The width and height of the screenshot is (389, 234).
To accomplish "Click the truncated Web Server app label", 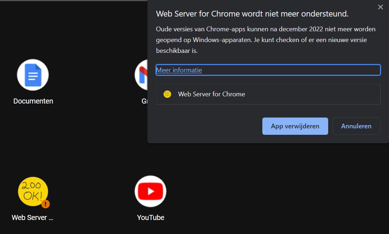I will tap(32, 217).
